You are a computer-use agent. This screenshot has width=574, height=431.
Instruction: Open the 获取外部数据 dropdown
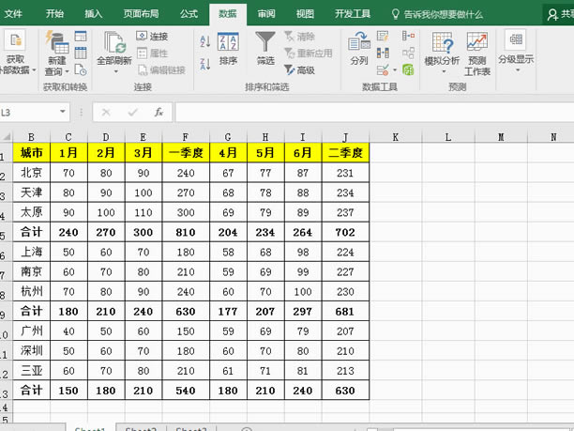[16, 69]
